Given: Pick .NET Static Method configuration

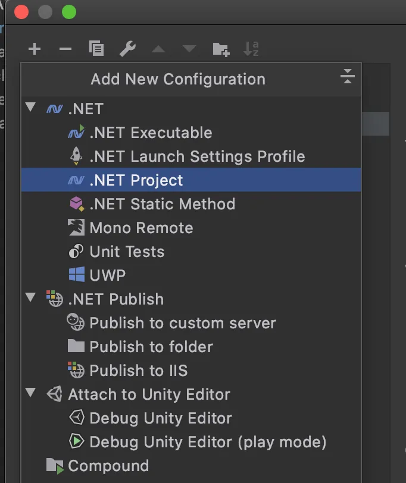Looking at the screenshot, I should [x=191, y=203].
